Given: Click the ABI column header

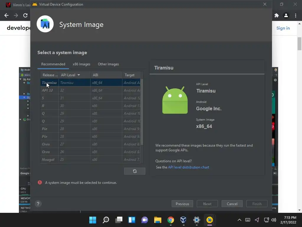Looking at the screenshot, I should pyautogui.click(x=106, y=75).
